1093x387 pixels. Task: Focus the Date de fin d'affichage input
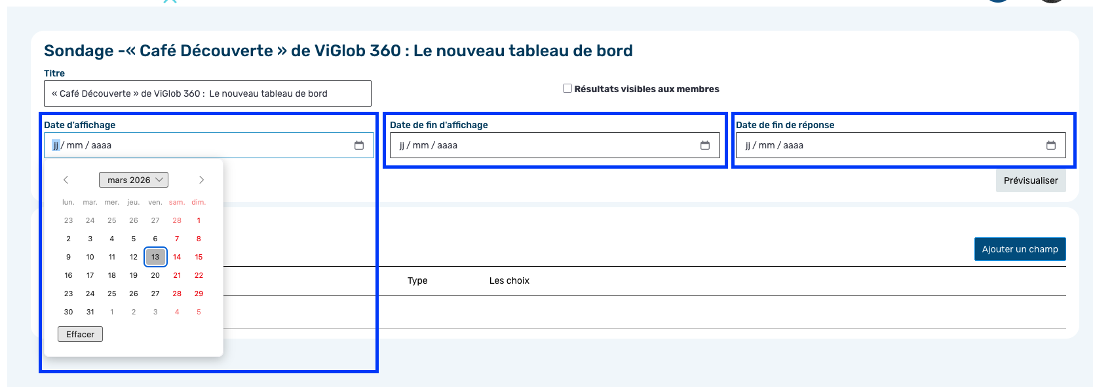tap(555, 145)
